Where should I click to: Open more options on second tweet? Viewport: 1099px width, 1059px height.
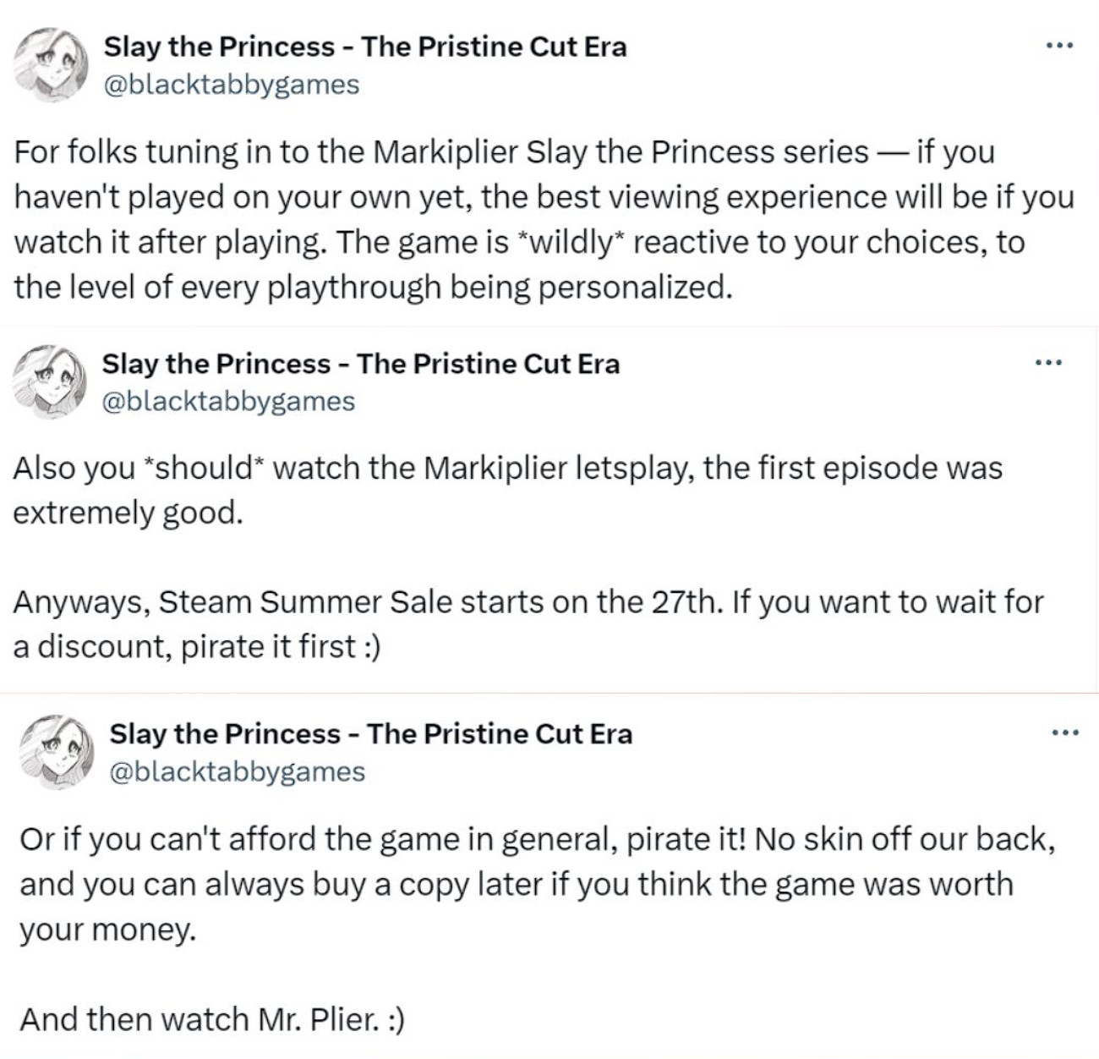point(1048,363)
